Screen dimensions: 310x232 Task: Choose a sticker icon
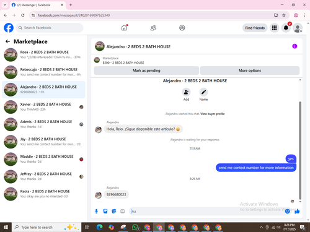pyautogui.click(x=114, y=211)
